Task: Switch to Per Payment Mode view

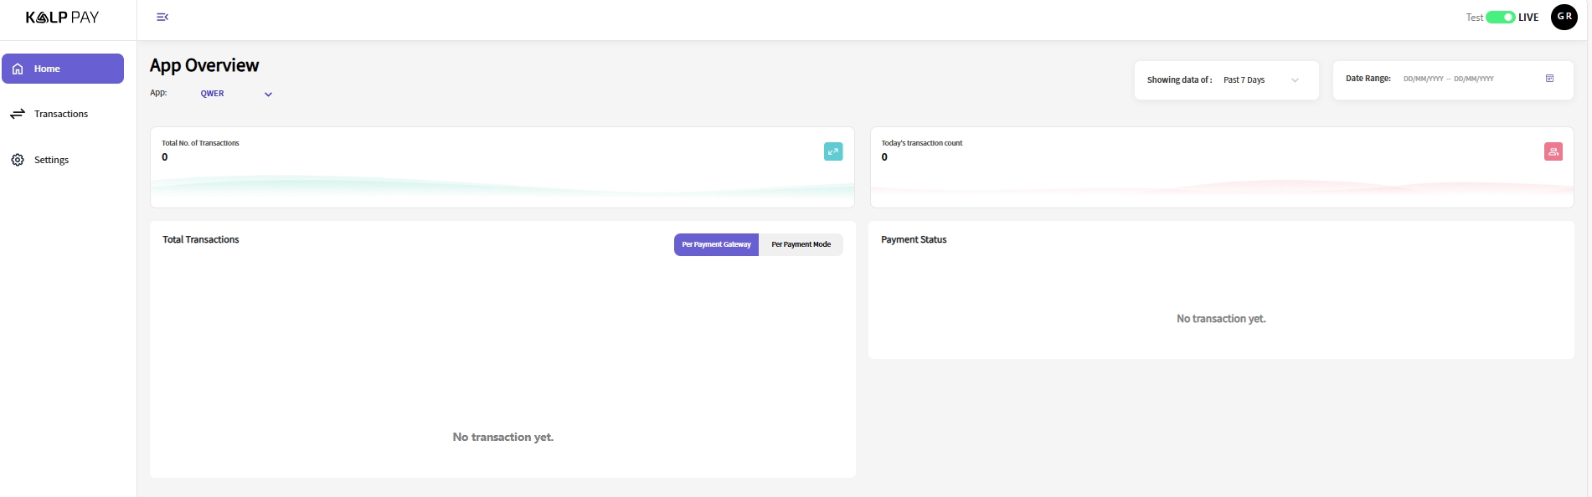Action: (801, 244)
